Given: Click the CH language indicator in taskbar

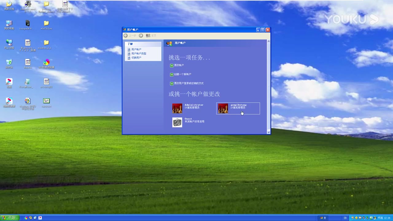Looking at the screenshot, I should click(345, 218).
